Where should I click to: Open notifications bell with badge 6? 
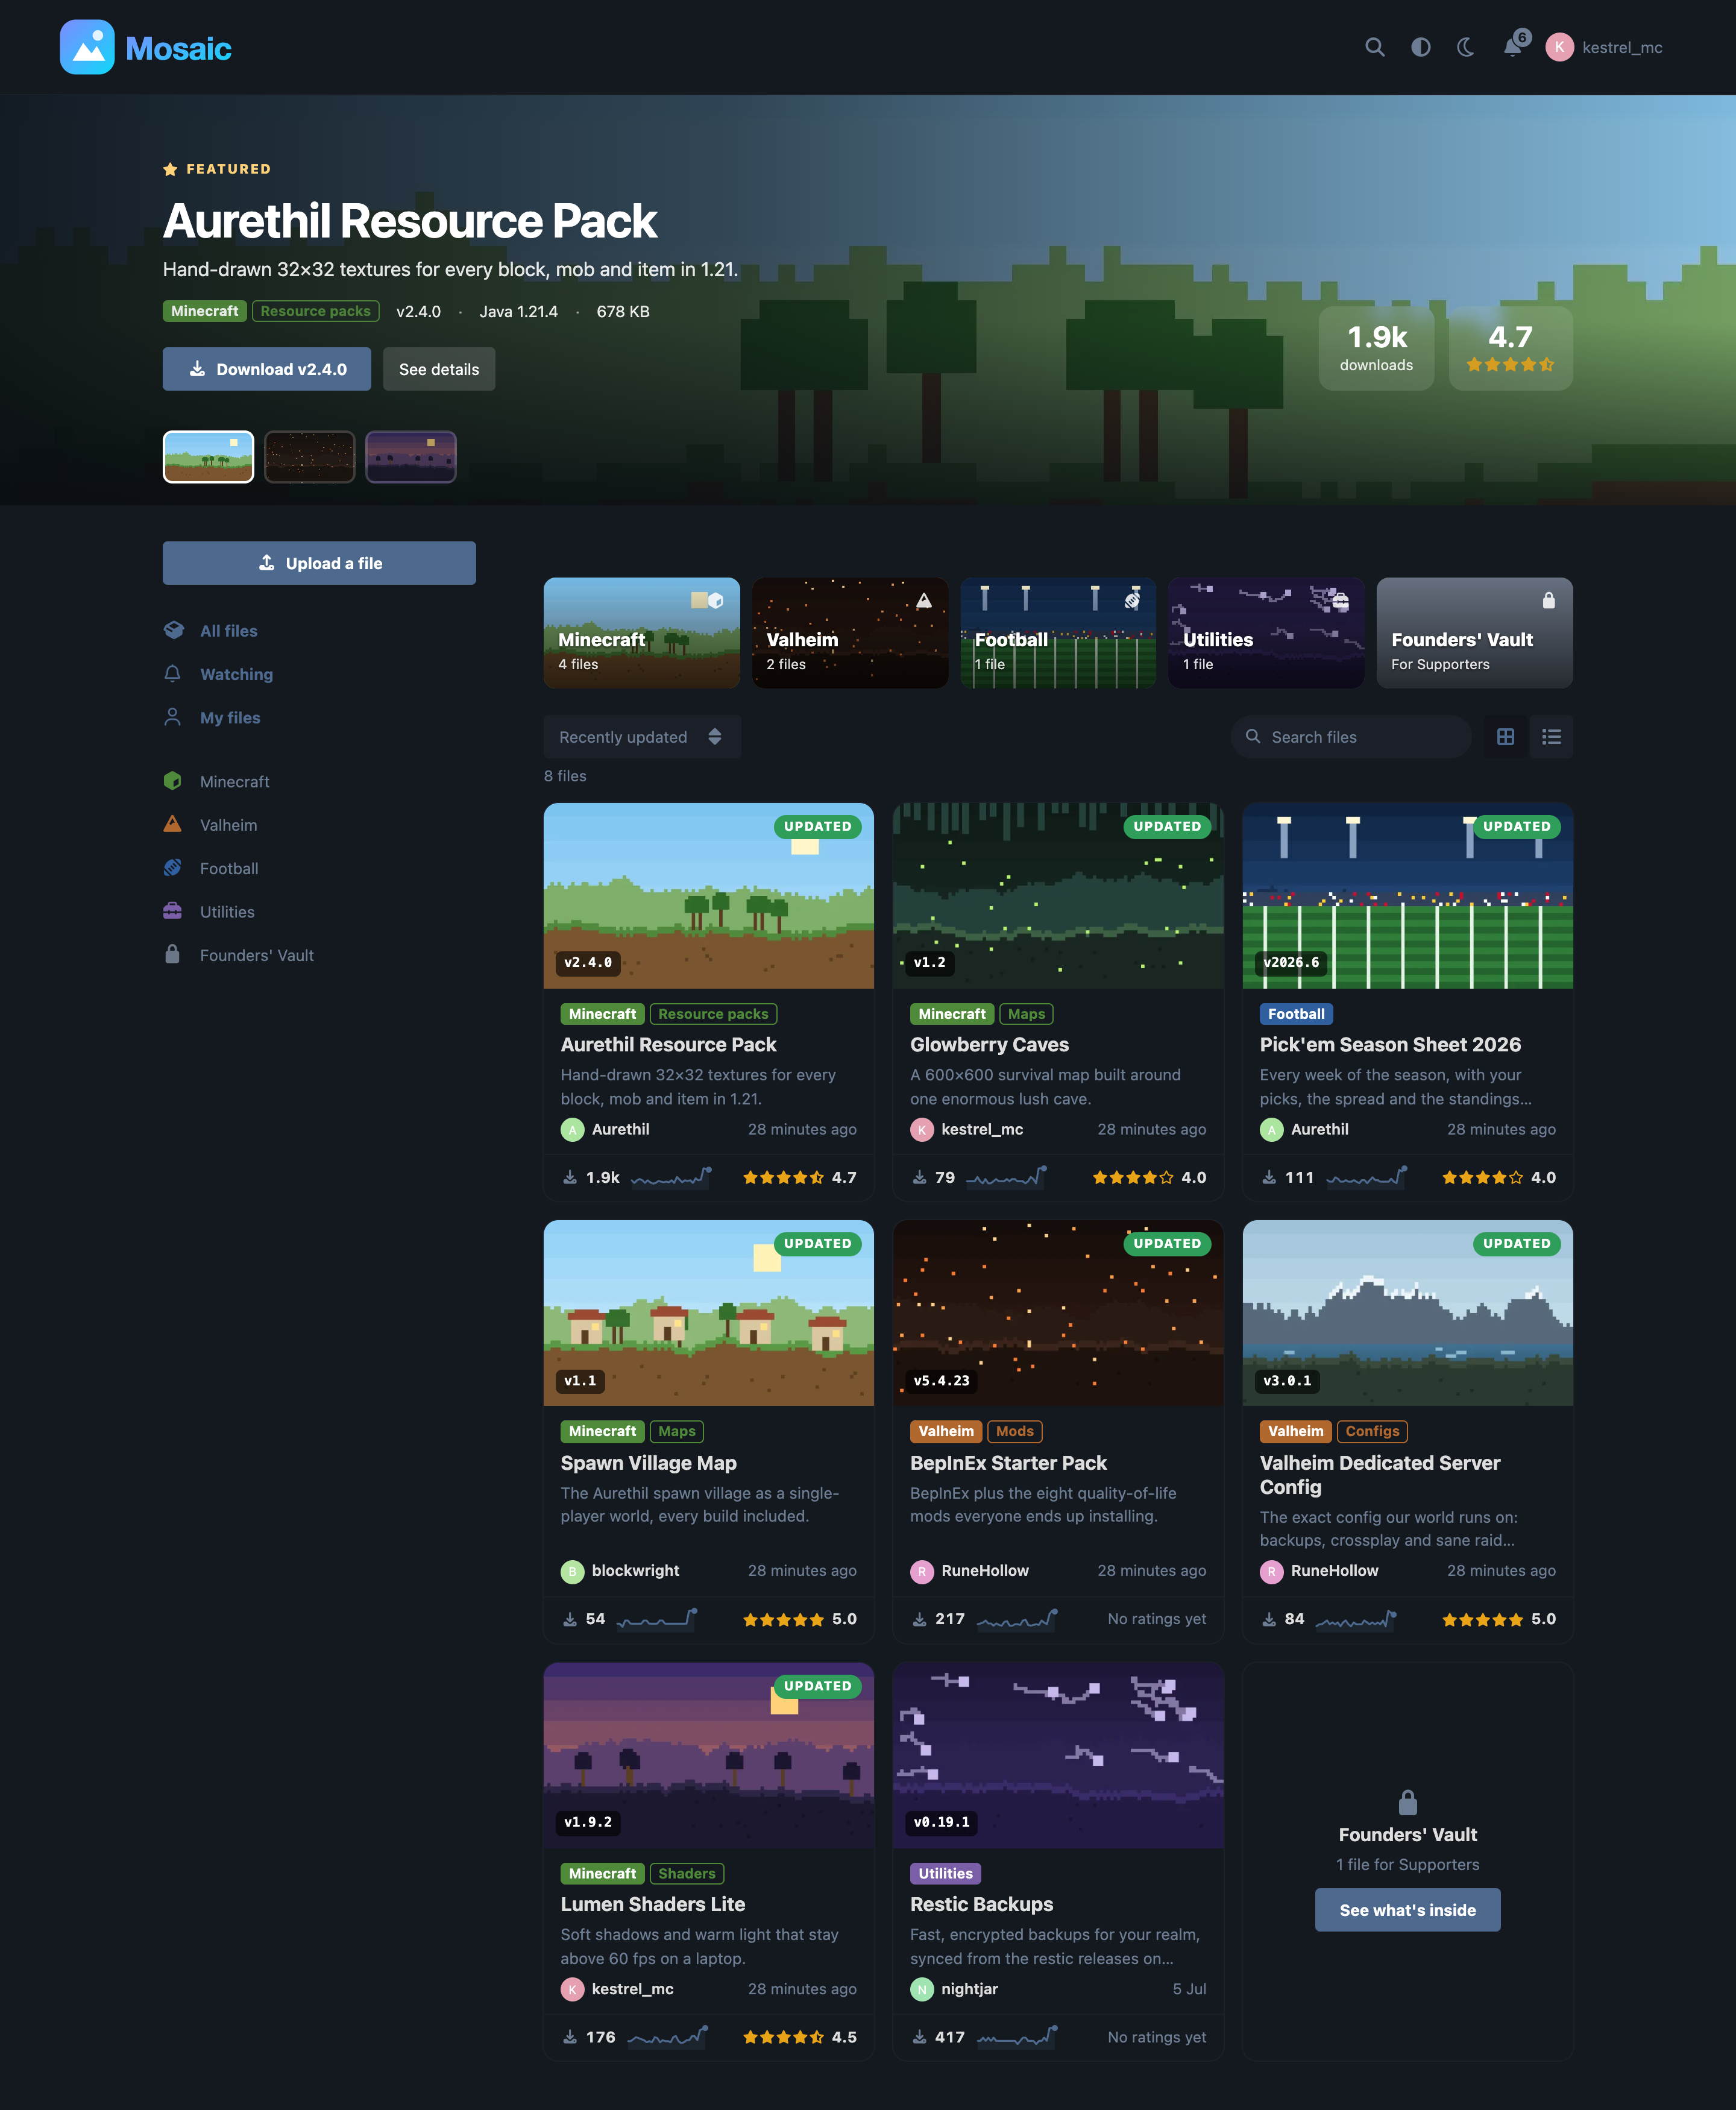click(x=1513, y=47)
